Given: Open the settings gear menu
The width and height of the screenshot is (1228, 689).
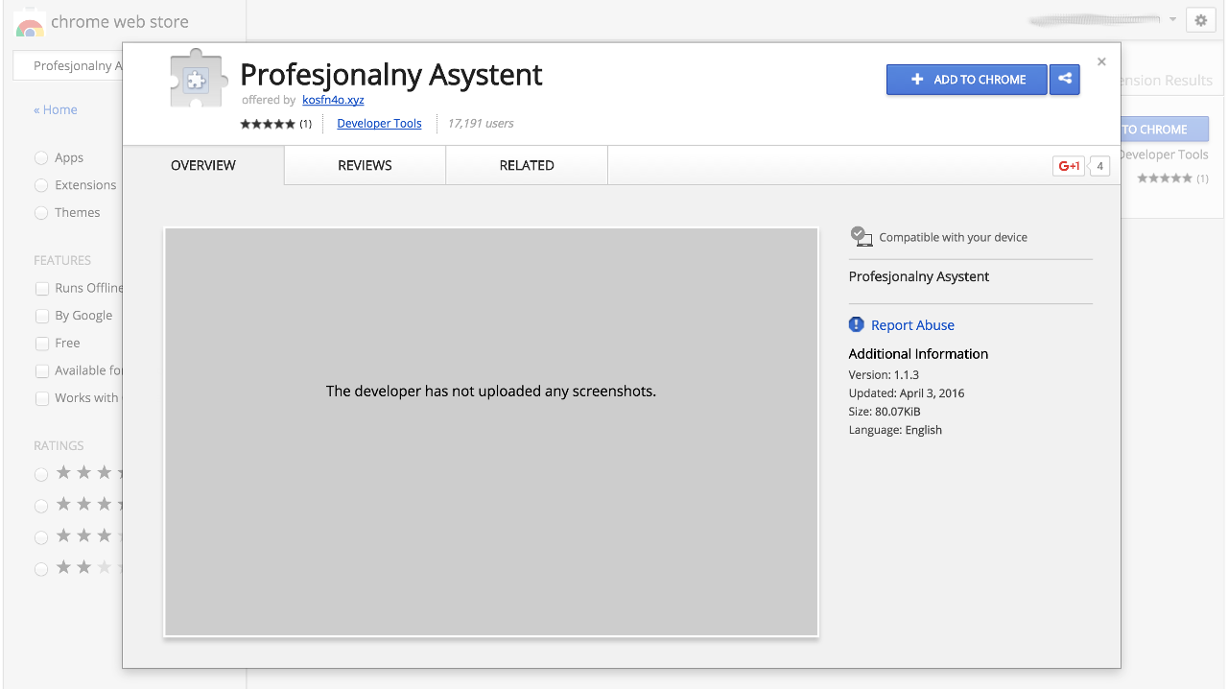Looking at the screenshot, I should [1200, 20].
